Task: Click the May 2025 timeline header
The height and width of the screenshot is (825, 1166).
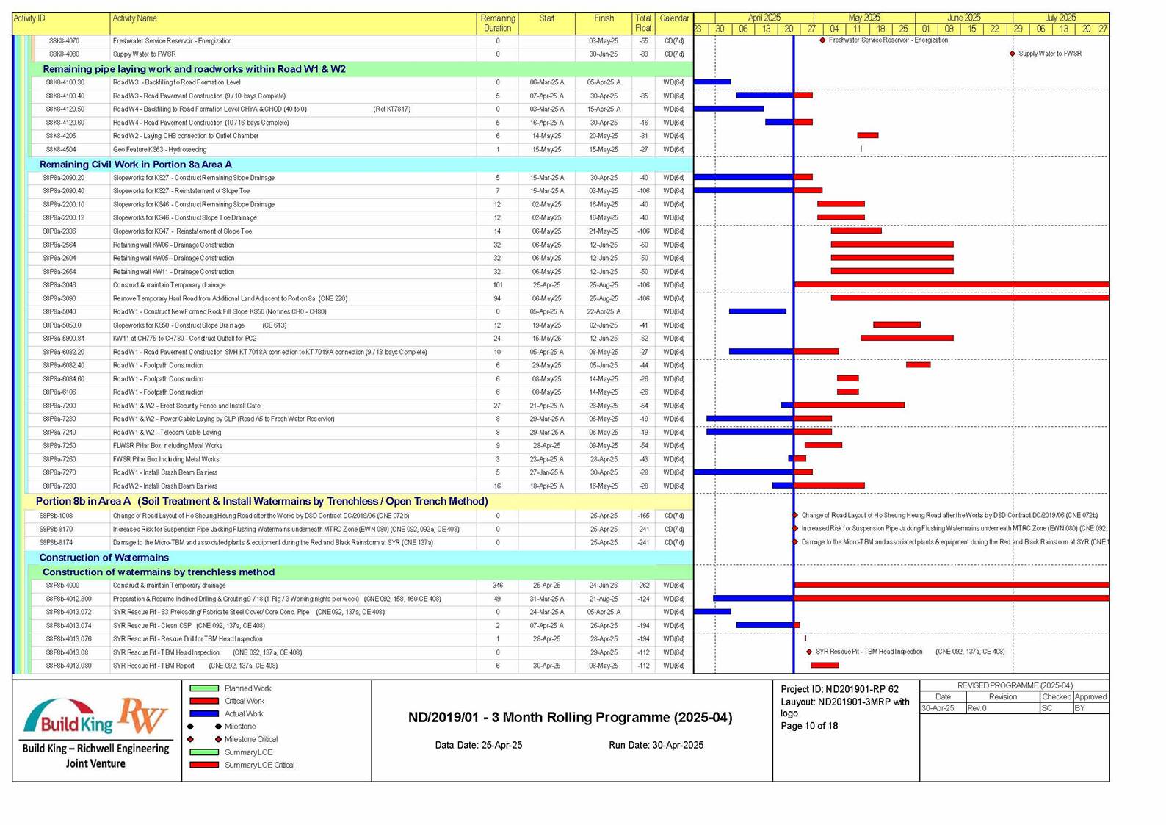Action: point(864,18)
